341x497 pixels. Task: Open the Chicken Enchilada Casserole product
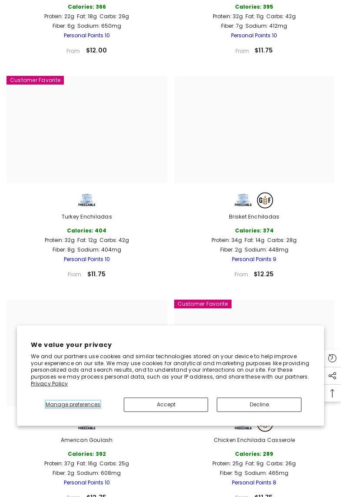[x=254, y=440]
